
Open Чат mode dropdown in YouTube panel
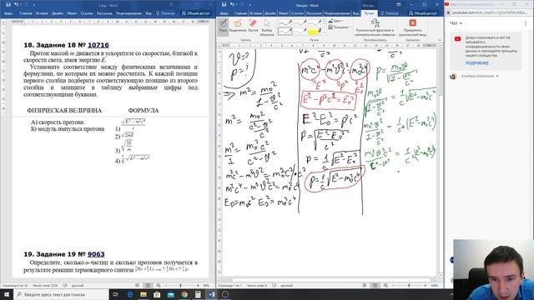(456, 23)
